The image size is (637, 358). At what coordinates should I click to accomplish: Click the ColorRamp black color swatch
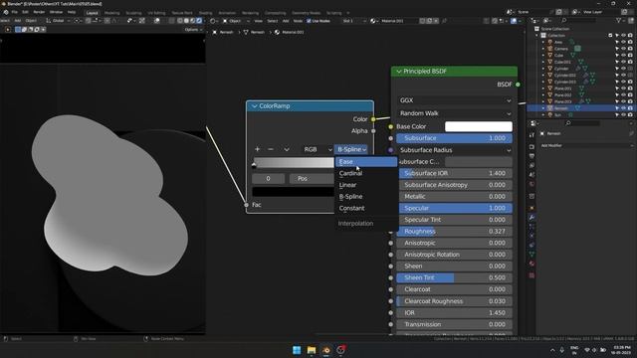click(x=294, y=192)
